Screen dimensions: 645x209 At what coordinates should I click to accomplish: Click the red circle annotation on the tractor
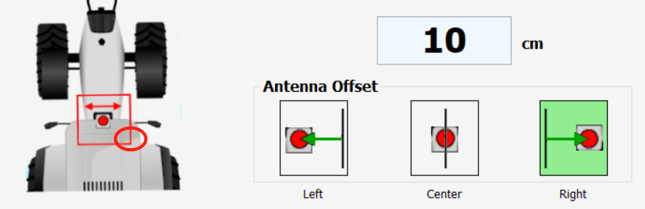(131, 138)
